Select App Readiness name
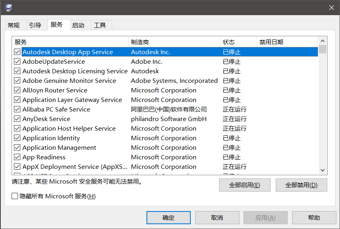Viewport: 340px width, 229px height. pyautogui.click(x=44, y=157)
